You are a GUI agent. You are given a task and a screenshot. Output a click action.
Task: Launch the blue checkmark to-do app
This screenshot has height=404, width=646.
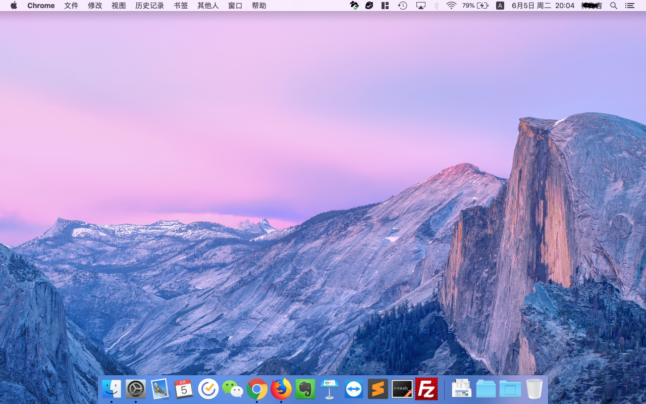coord(208,389)
